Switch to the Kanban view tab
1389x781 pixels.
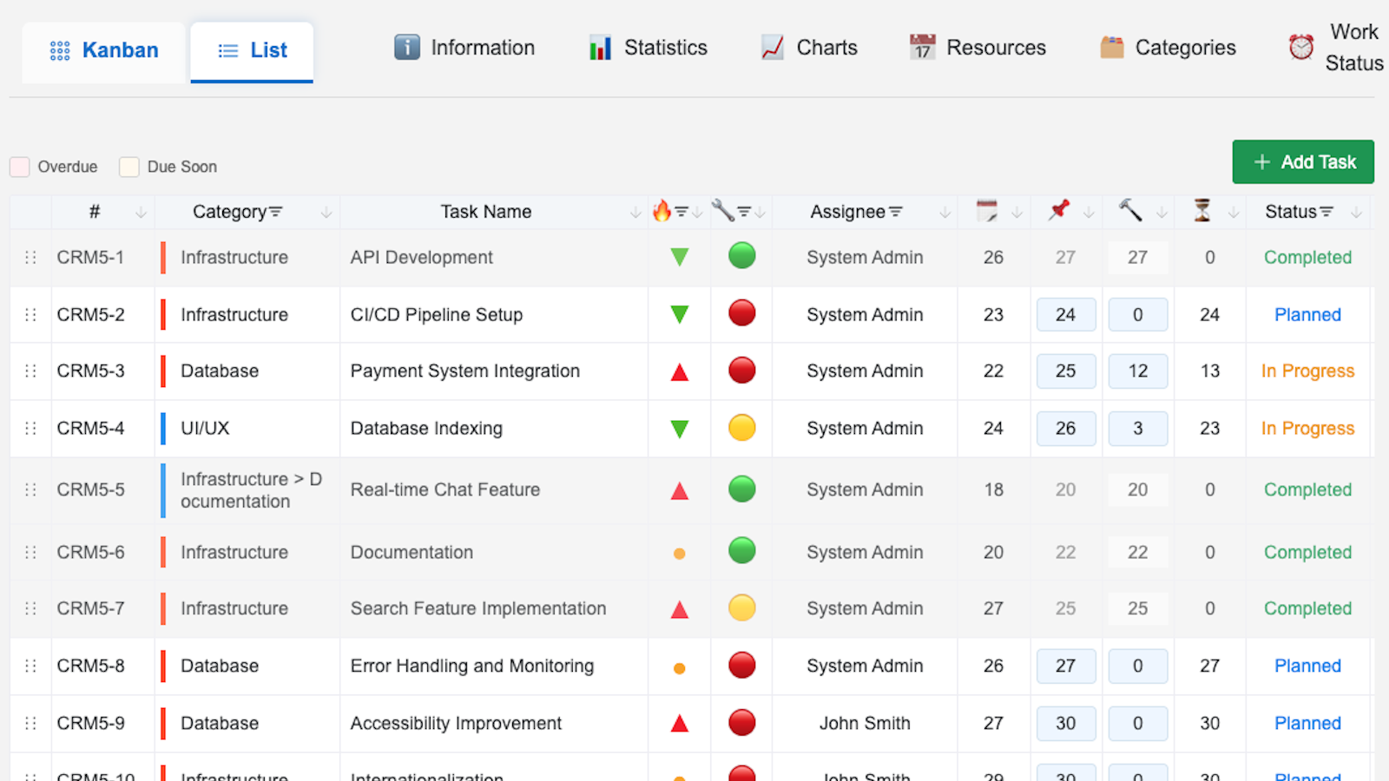(102, 50)
